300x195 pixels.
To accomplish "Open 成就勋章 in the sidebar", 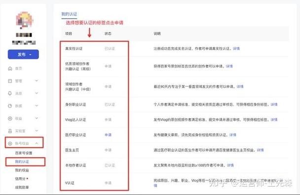I will (22, 187).
